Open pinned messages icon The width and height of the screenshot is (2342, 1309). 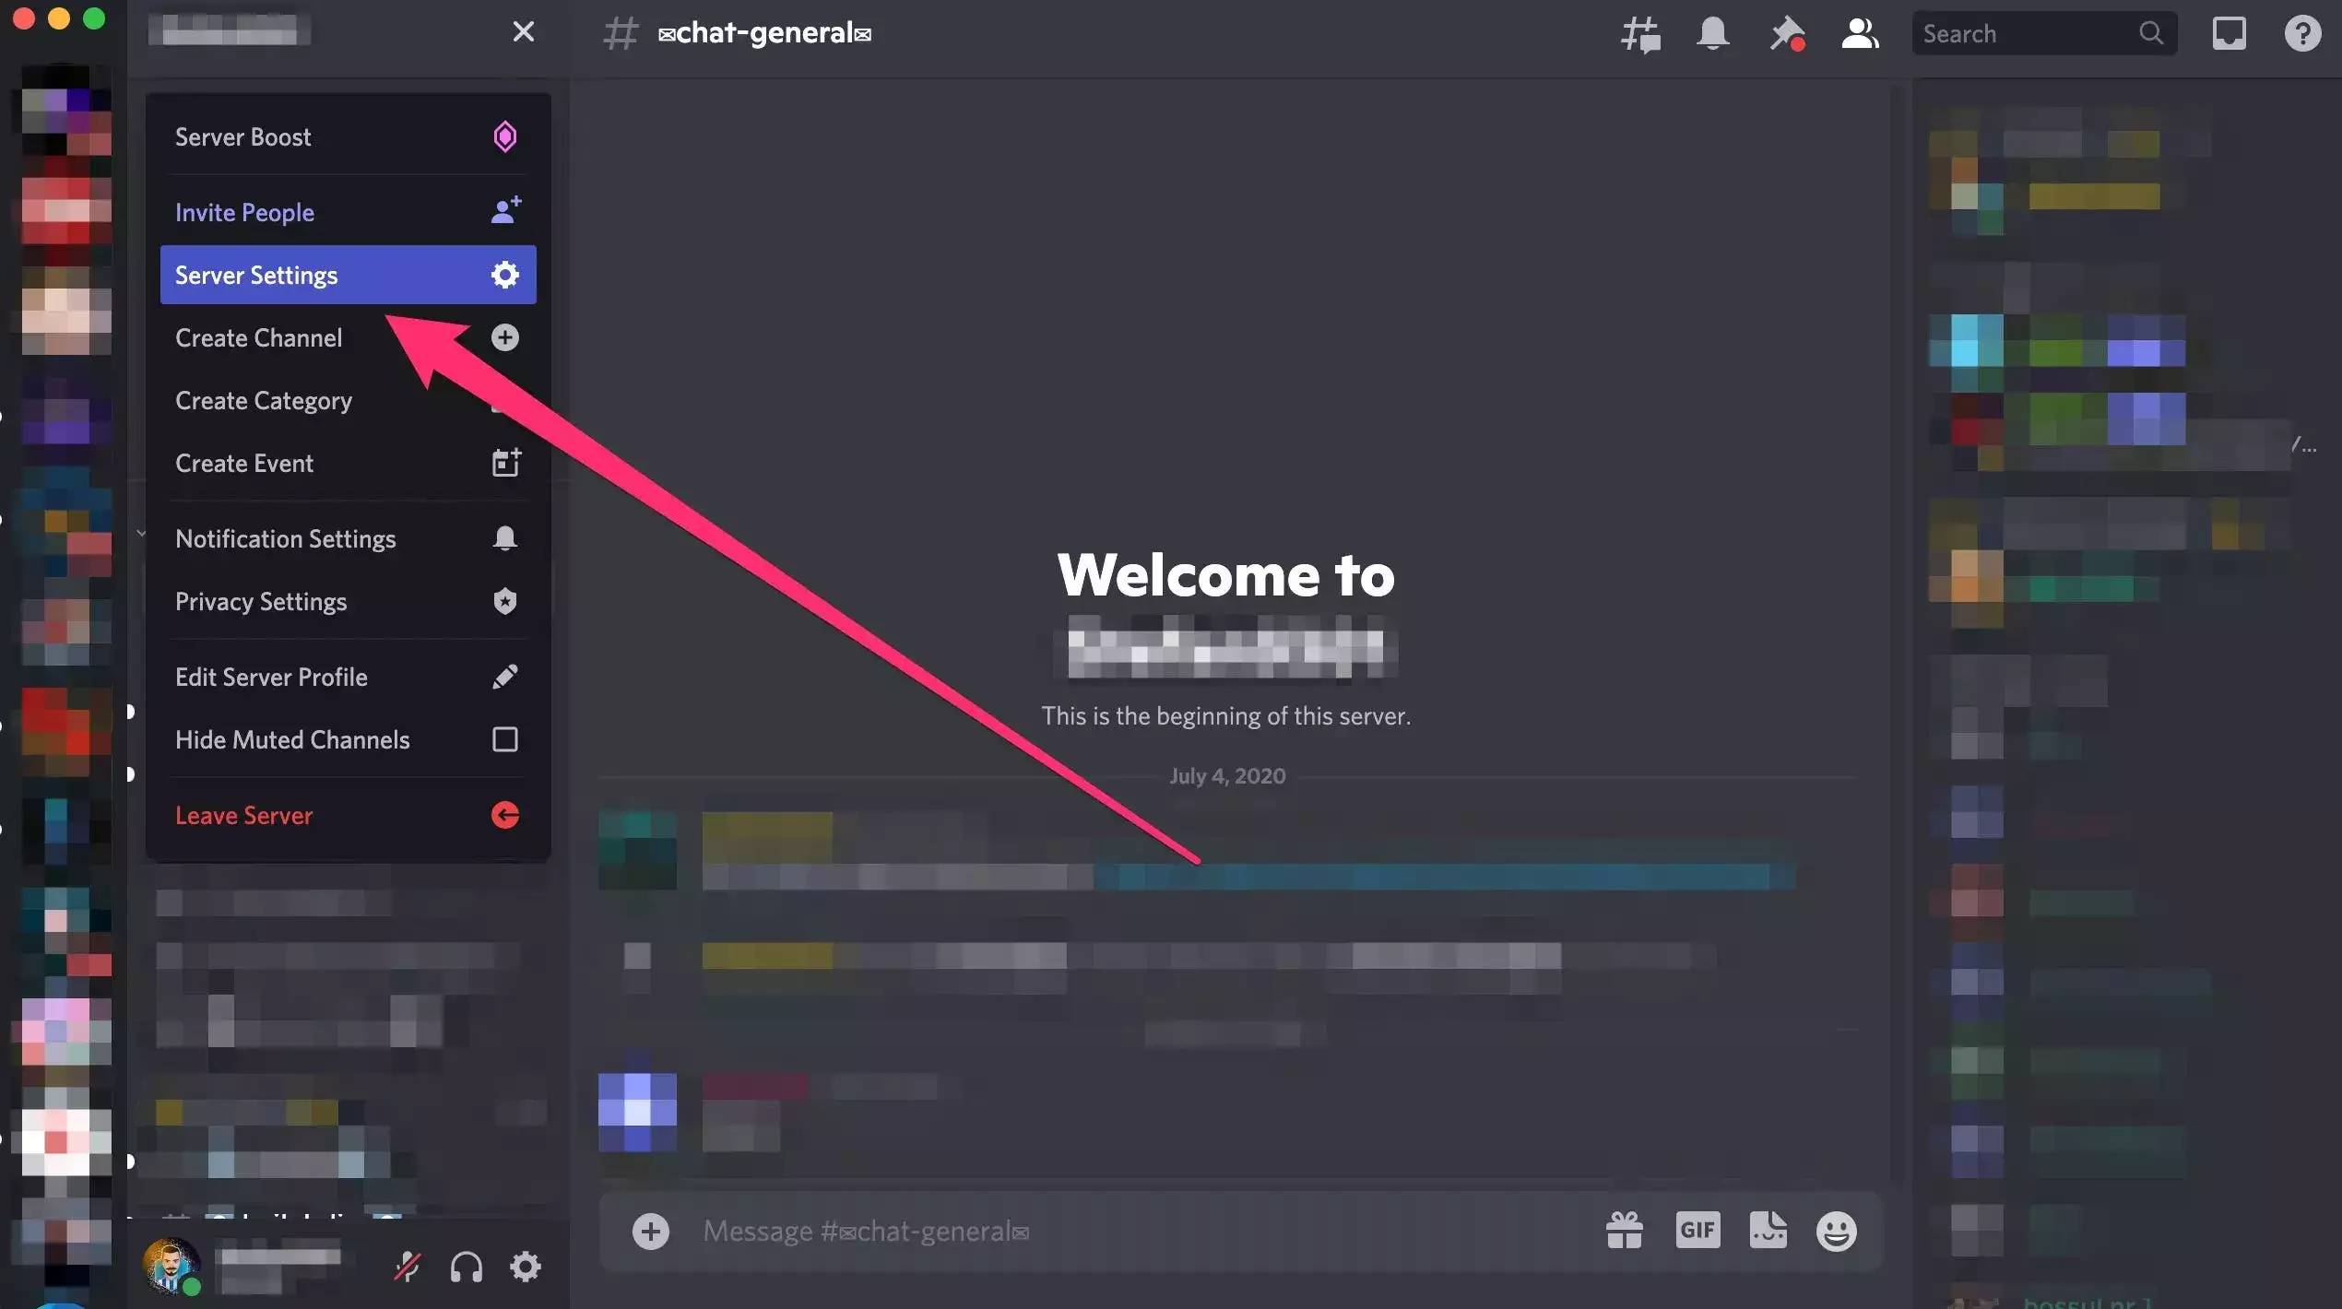pyautogui.click(x=1786, y=34)
